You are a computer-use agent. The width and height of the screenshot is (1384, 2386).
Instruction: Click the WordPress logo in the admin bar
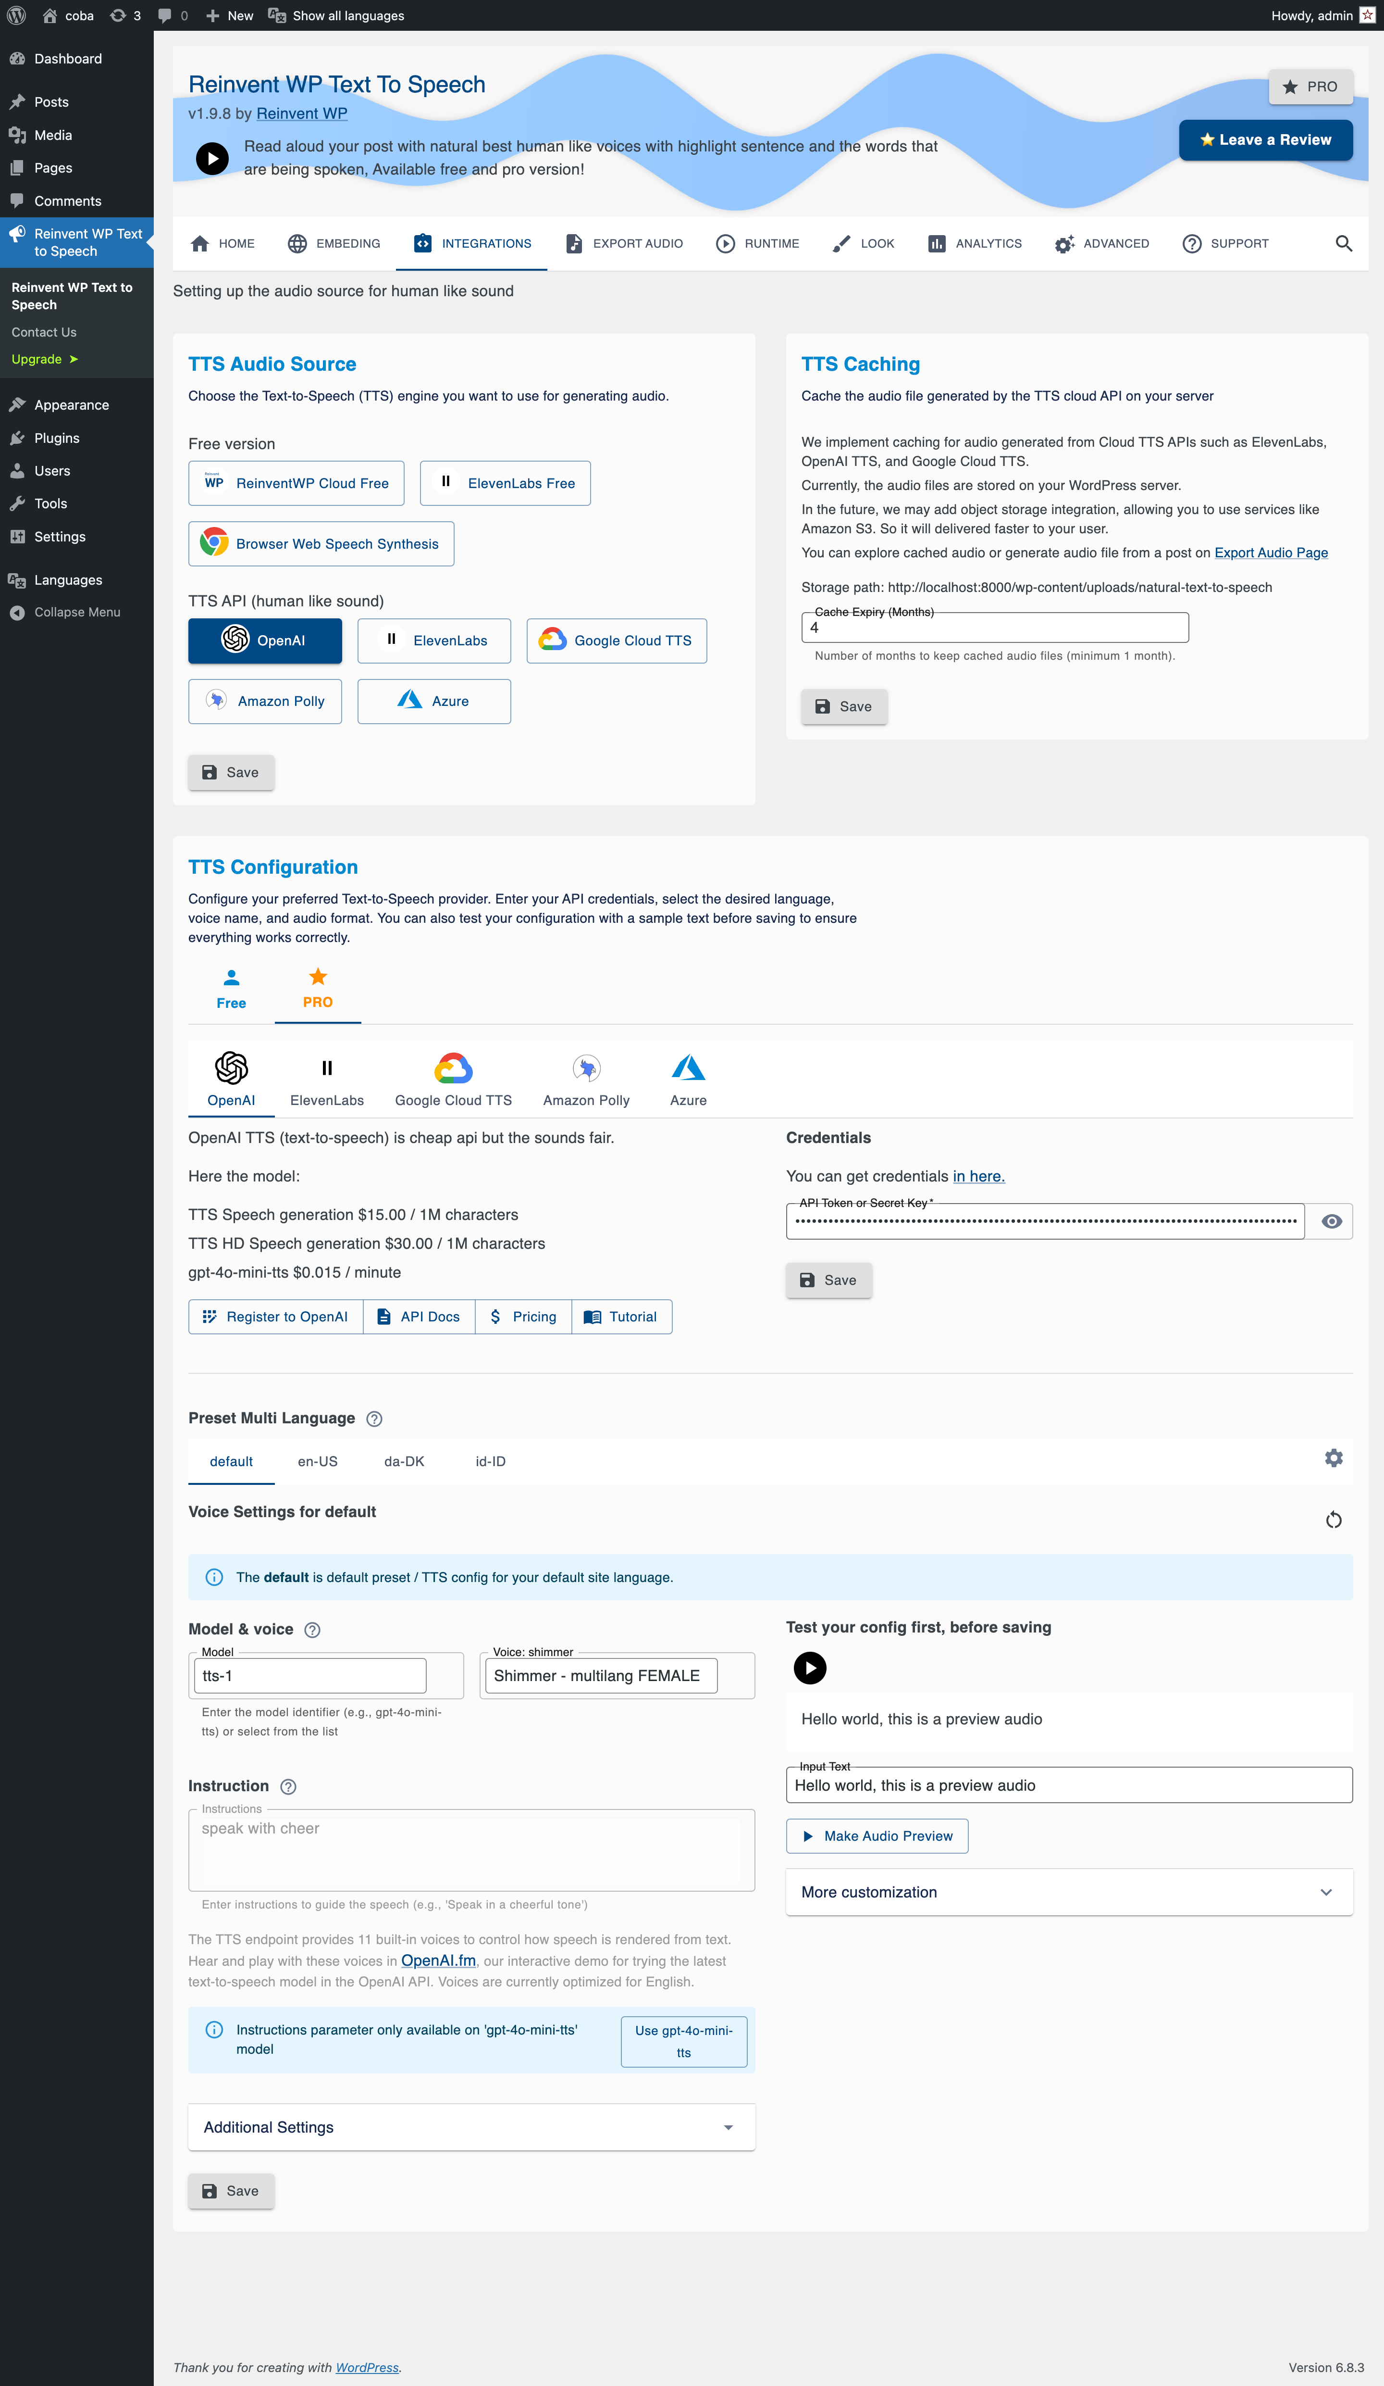point(14,15)
